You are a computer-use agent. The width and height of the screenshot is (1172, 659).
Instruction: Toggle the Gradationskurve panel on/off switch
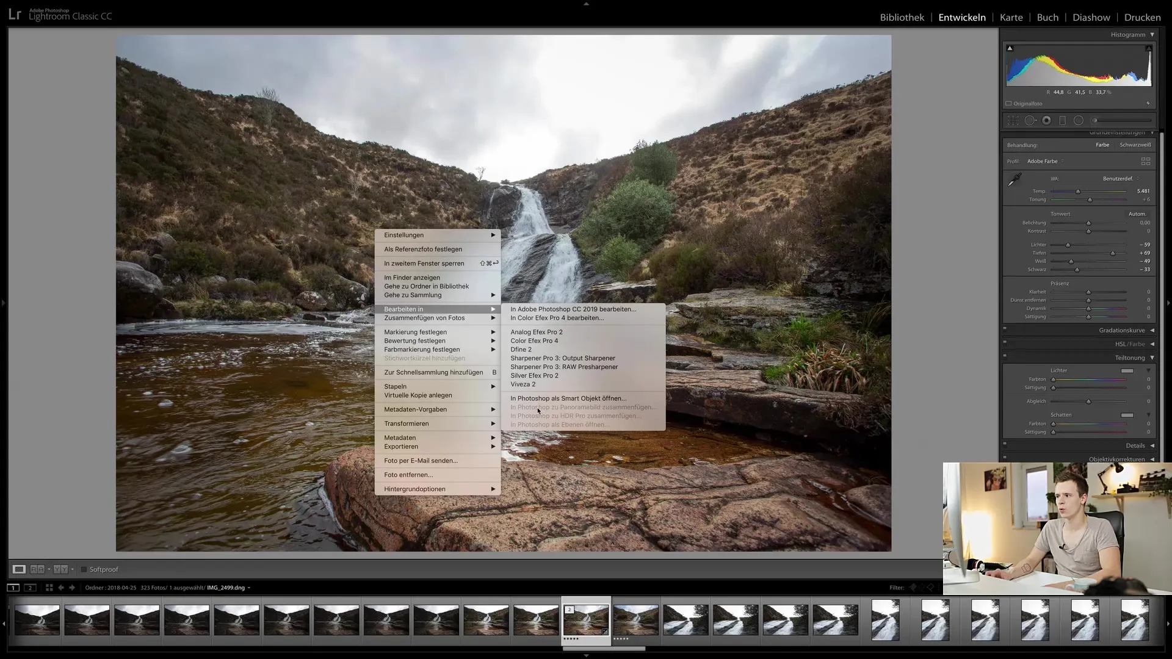click(1005, 328)
